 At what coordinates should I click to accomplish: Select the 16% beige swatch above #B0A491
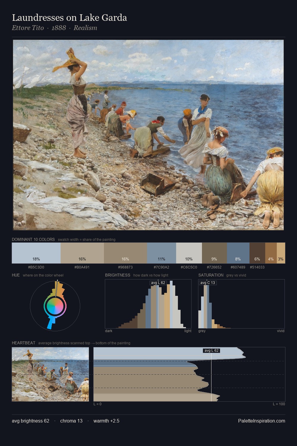coord(82,253)
